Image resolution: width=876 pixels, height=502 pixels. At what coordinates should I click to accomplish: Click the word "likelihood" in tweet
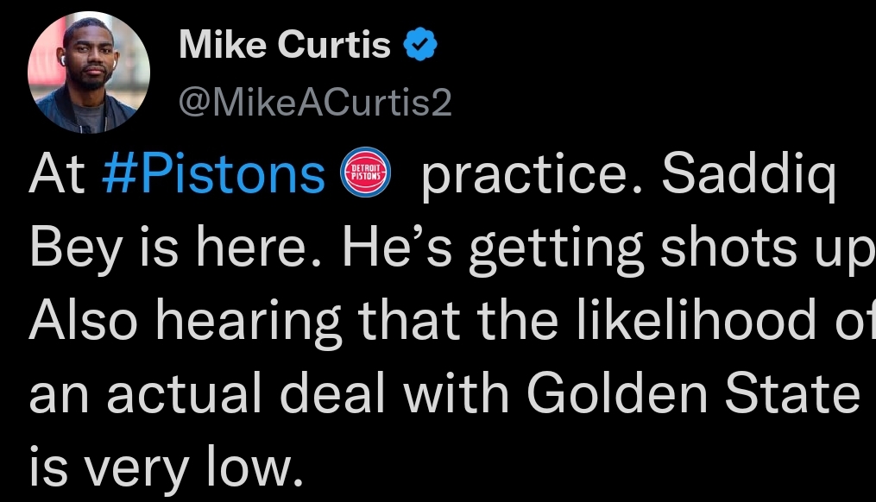[696, 319]
